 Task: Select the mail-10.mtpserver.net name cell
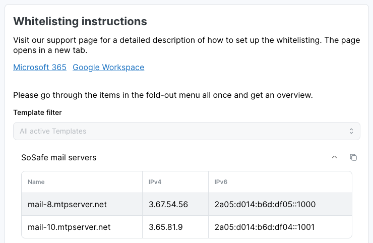coord(69,227)
